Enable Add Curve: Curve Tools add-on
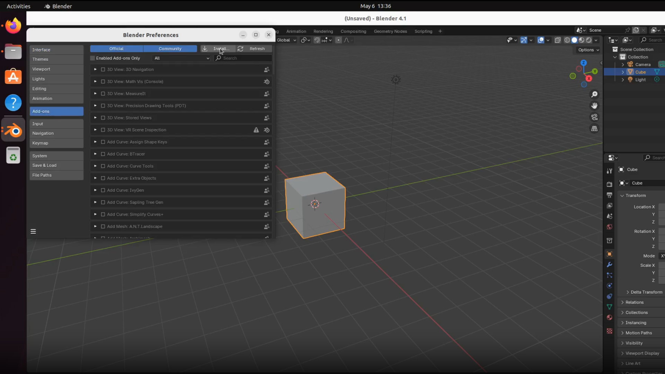This screenshot has height=374, width=665. click(103, 166)
